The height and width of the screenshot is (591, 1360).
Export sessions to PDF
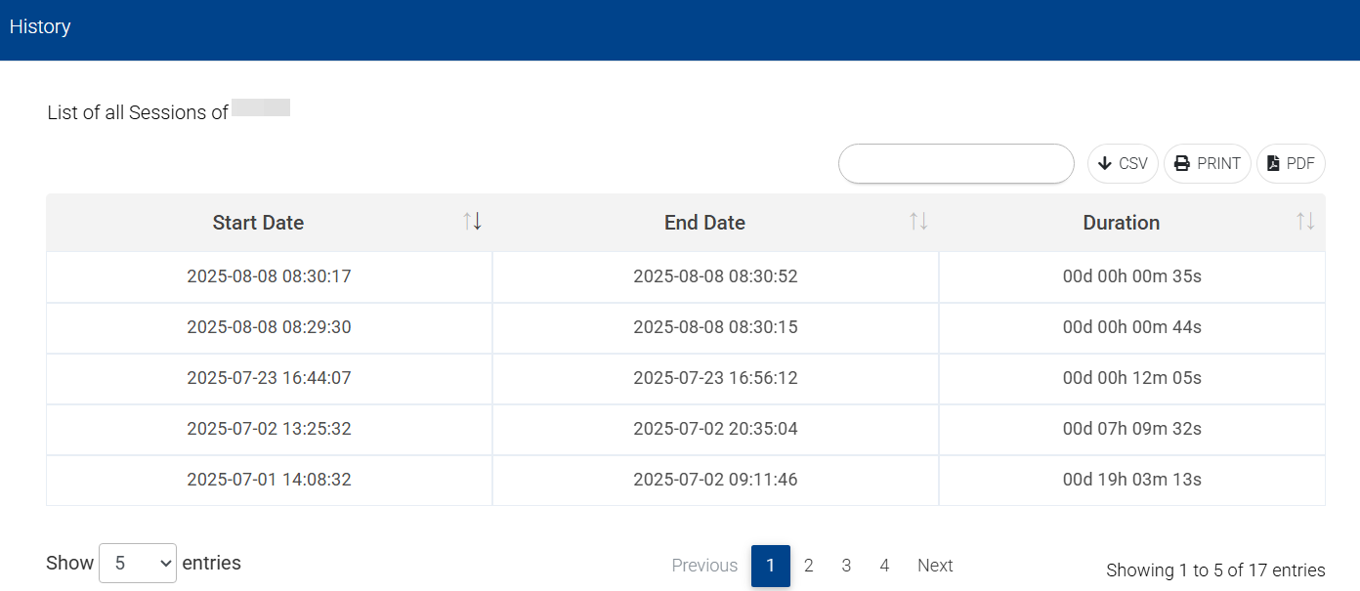coord(1291,163)
